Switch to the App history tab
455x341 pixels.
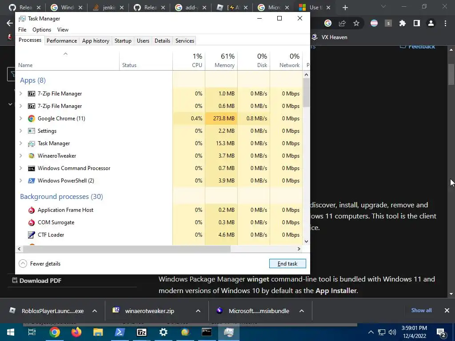pos(96,41)
